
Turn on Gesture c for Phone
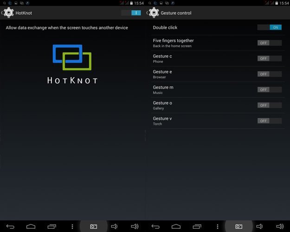[x=270, y=58]
